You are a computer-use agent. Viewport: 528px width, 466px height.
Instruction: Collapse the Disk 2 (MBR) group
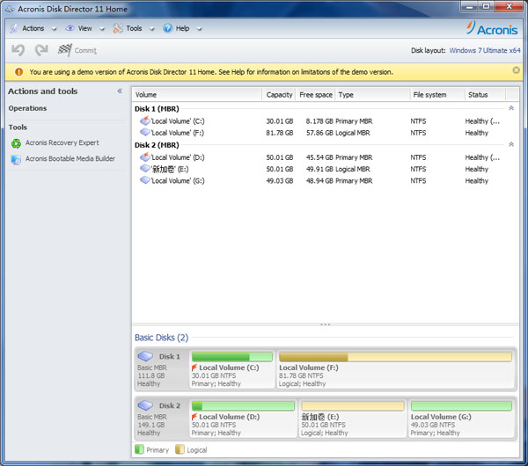point(511,145)
